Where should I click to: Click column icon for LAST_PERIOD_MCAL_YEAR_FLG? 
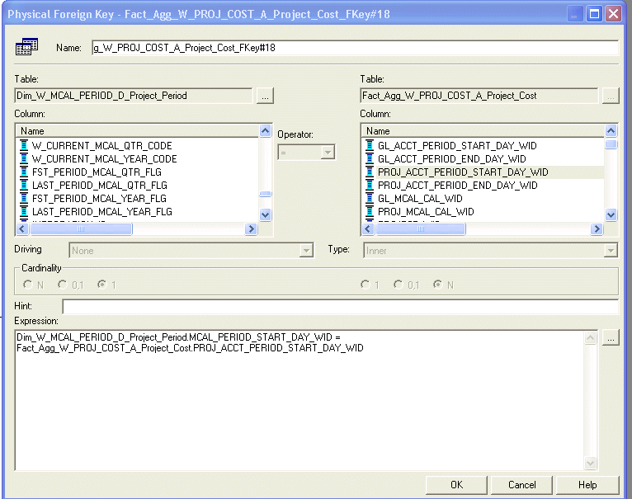click(x=24, y=212)
